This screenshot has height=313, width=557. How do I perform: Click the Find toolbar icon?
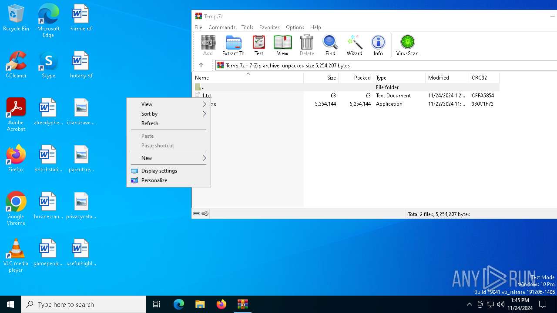click(x=330, y=46)
